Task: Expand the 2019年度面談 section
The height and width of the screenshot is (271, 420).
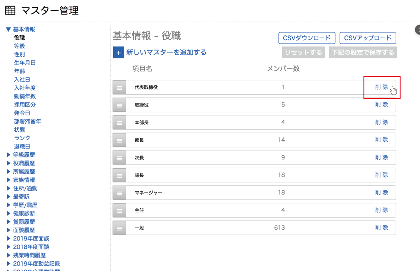Action: click(x=9, y=239)
